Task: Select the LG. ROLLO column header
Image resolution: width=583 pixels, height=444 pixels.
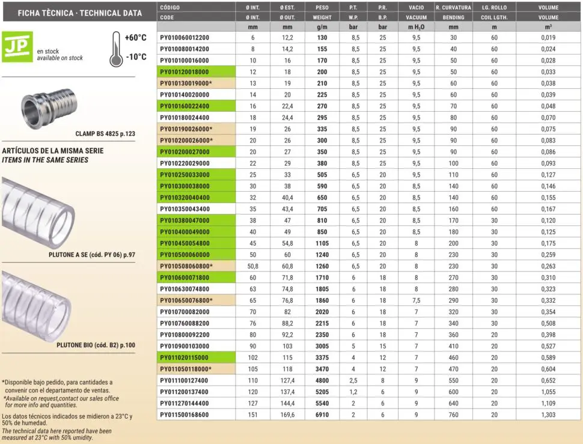Action: [x=494, y=7]
